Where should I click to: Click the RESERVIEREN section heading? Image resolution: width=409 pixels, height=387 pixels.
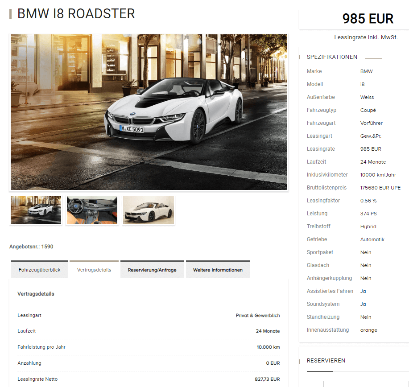click(326, 360)
